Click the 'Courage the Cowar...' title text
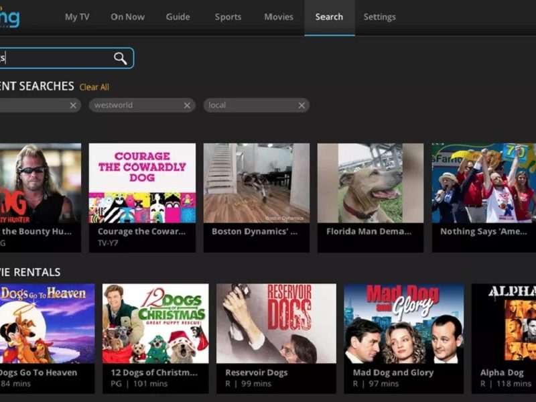The width and height of the screenshot is (536, 402). [x=141, y=231]
